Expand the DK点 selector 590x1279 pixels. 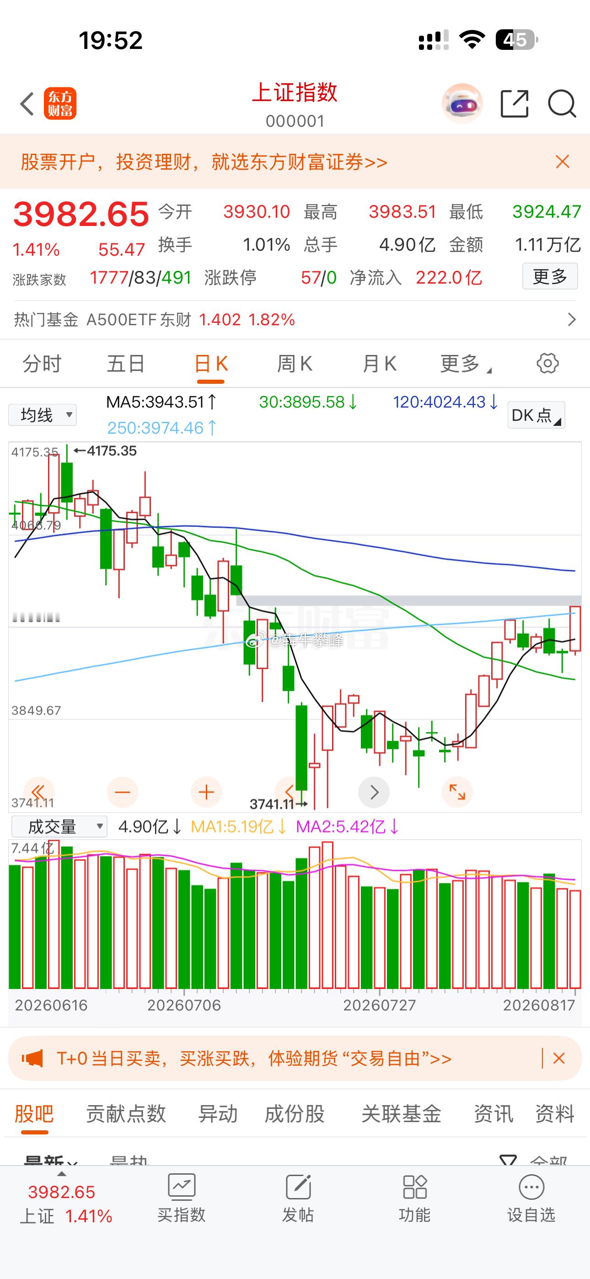coord(536,415)
